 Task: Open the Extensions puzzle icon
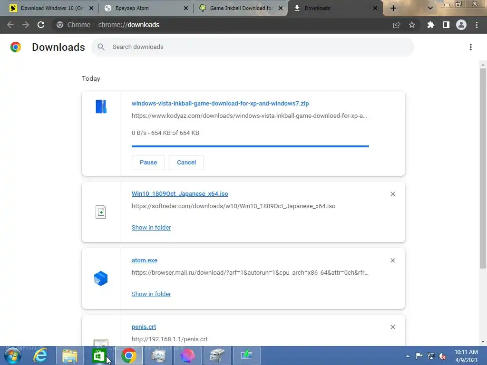(430, 25)
